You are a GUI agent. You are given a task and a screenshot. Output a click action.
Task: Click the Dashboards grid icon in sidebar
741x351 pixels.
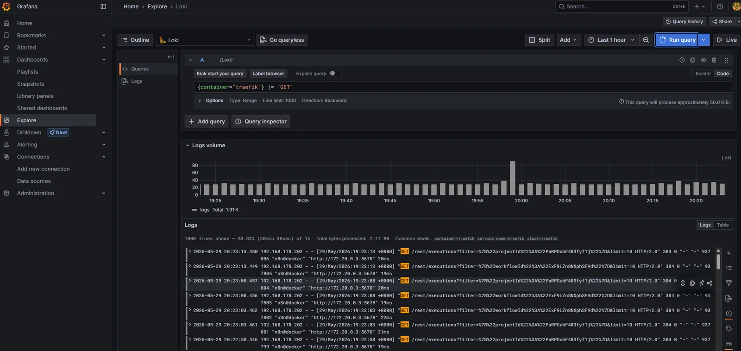6,60
